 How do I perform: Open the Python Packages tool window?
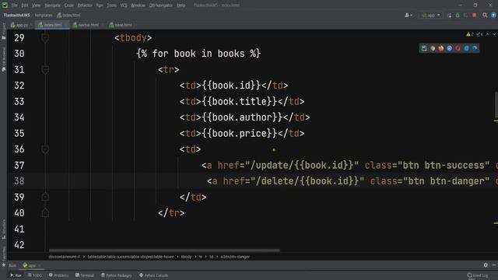click(x=116, y=275)
